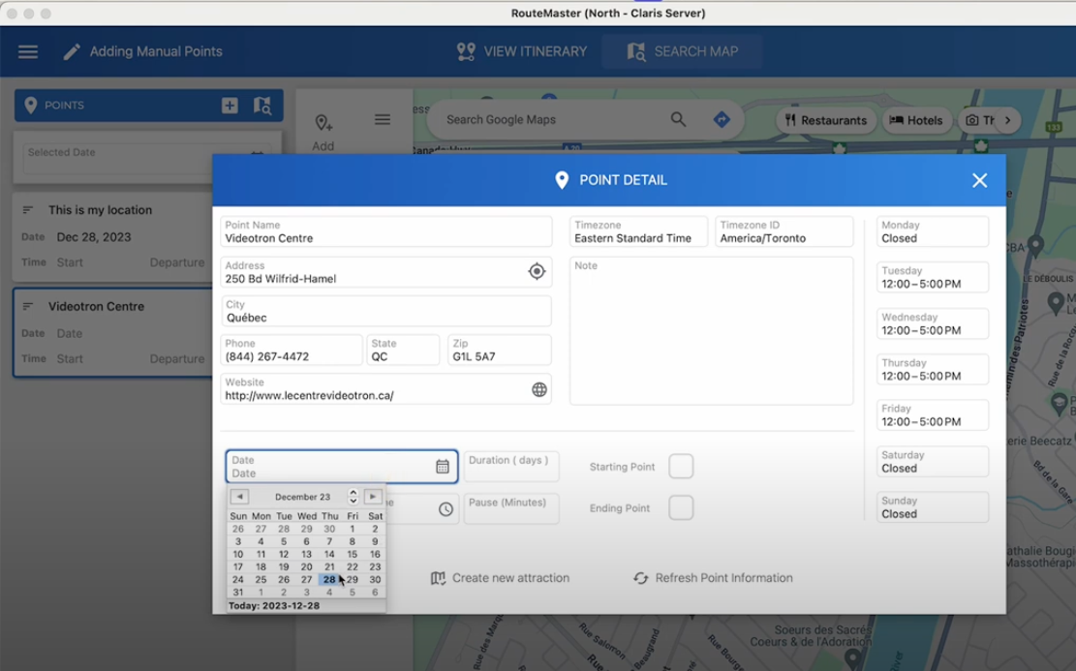This screenshot has width=1076, height=671.
Task: Click the Friday hours field
Action: coord(932,415)
